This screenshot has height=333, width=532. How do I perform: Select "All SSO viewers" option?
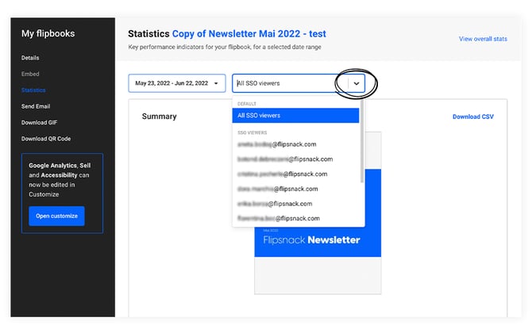(x=297, y=116)
